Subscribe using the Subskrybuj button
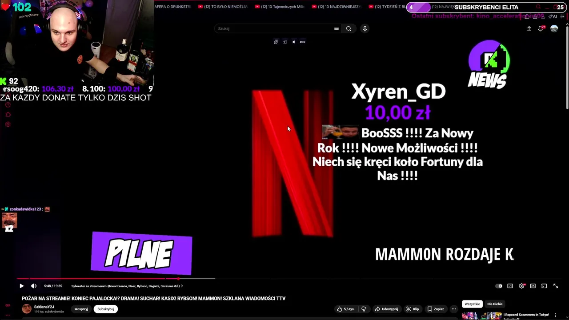 (x=106, y=309)
